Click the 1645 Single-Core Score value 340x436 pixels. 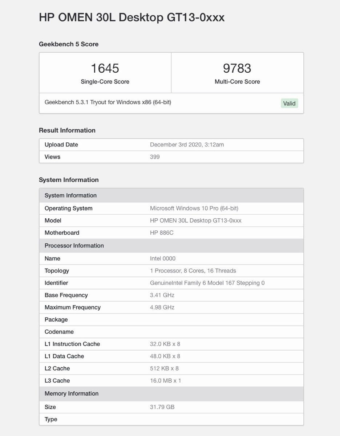click(105, 68)
